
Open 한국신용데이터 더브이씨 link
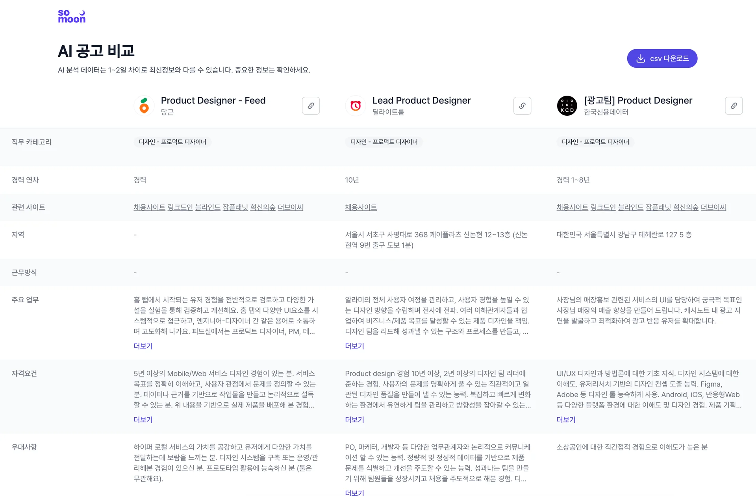[713, 207]
